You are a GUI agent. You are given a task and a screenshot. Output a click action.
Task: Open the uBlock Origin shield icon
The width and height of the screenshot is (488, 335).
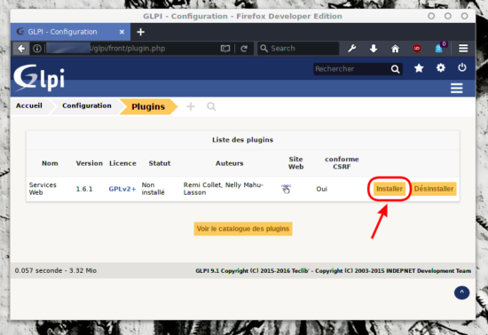tap(417, 49)
